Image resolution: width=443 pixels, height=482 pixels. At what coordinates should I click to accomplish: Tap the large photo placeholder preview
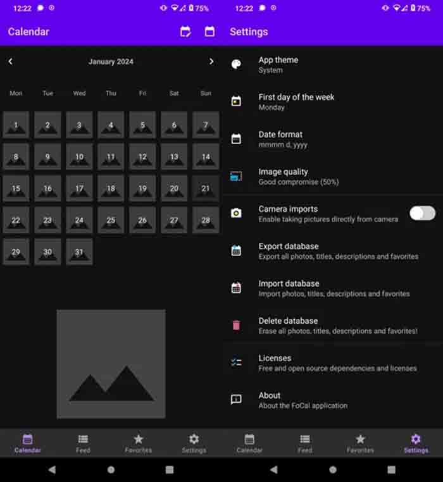coord(111,364)
